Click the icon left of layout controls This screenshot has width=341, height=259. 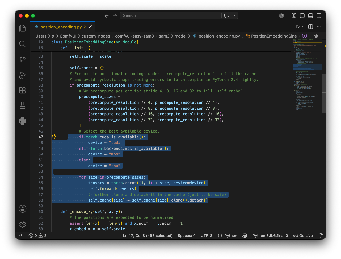coord(281,16)
